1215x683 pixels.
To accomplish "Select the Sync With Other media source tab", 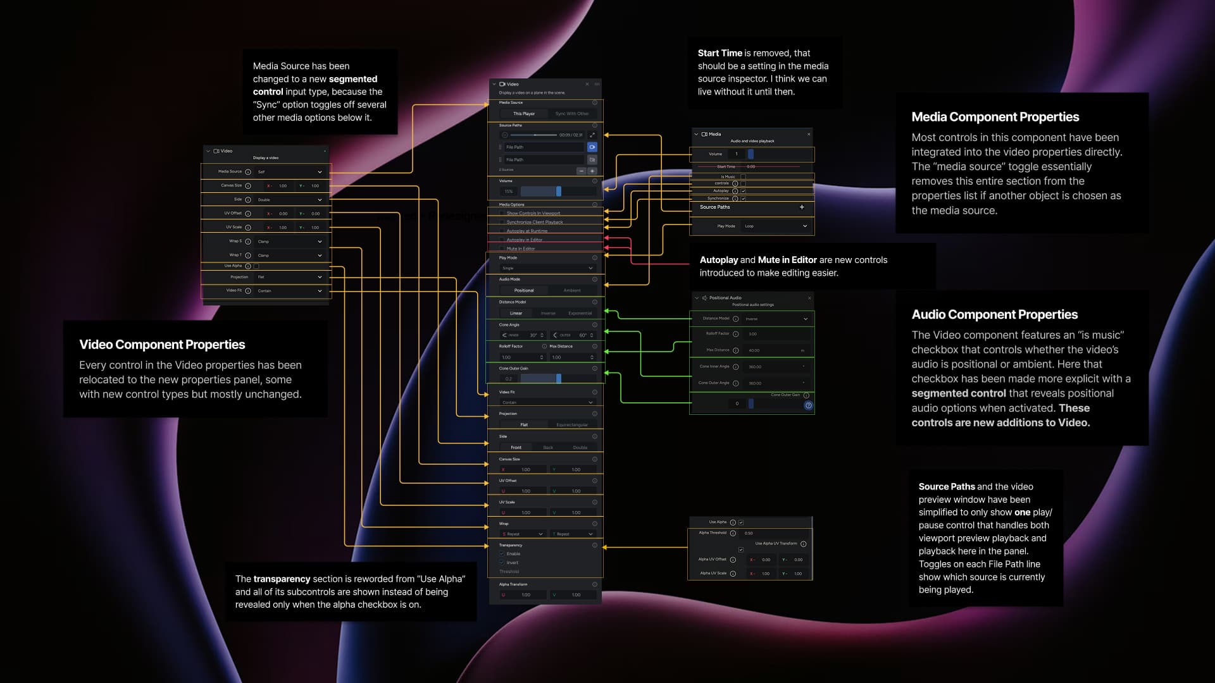I will [572, 114].
